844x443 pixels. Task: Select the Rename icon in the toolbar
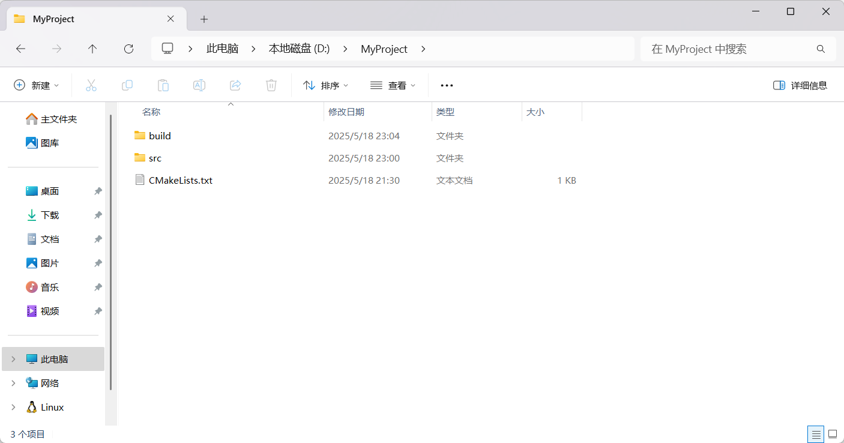(x=199, y=85)
